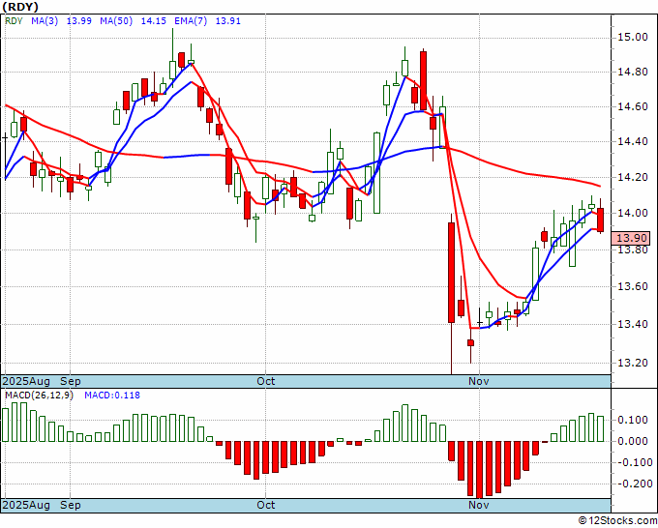Click the 0.000 MACD axis label
The height and width of the screenshot is (528, 658).
633,441
